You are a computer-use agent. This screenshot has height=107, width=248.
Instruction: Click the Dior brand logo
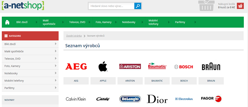[157, 99]
